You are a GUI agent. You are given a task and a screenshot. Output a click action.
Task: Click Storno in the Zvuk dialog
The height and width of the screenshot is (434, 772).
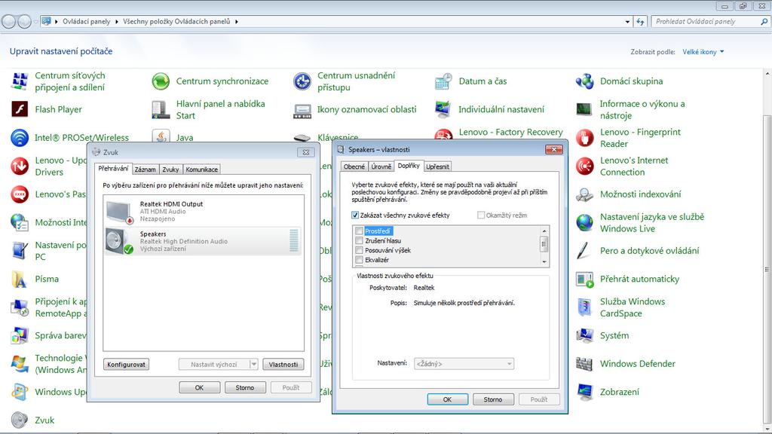[245, 388]
